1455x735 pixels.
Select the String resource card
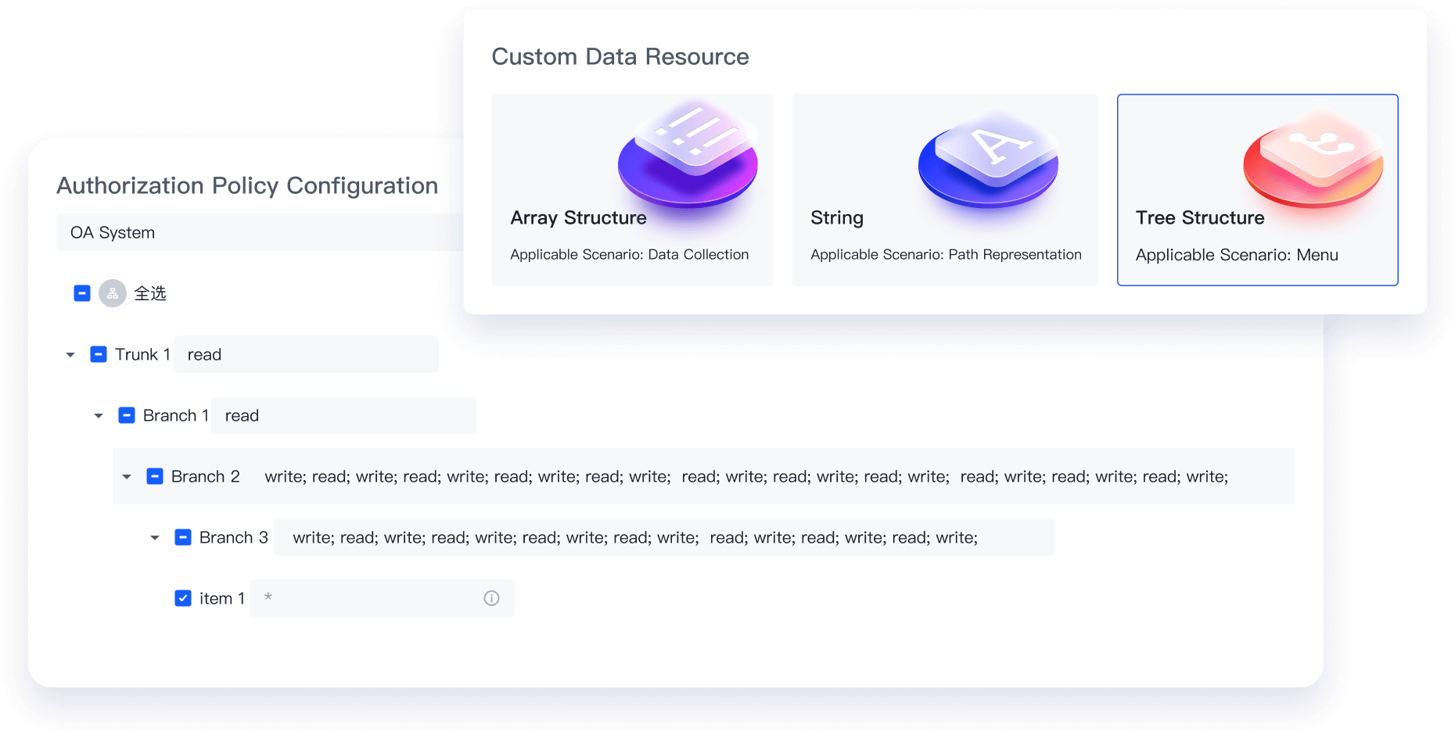(x=944, y=190)
